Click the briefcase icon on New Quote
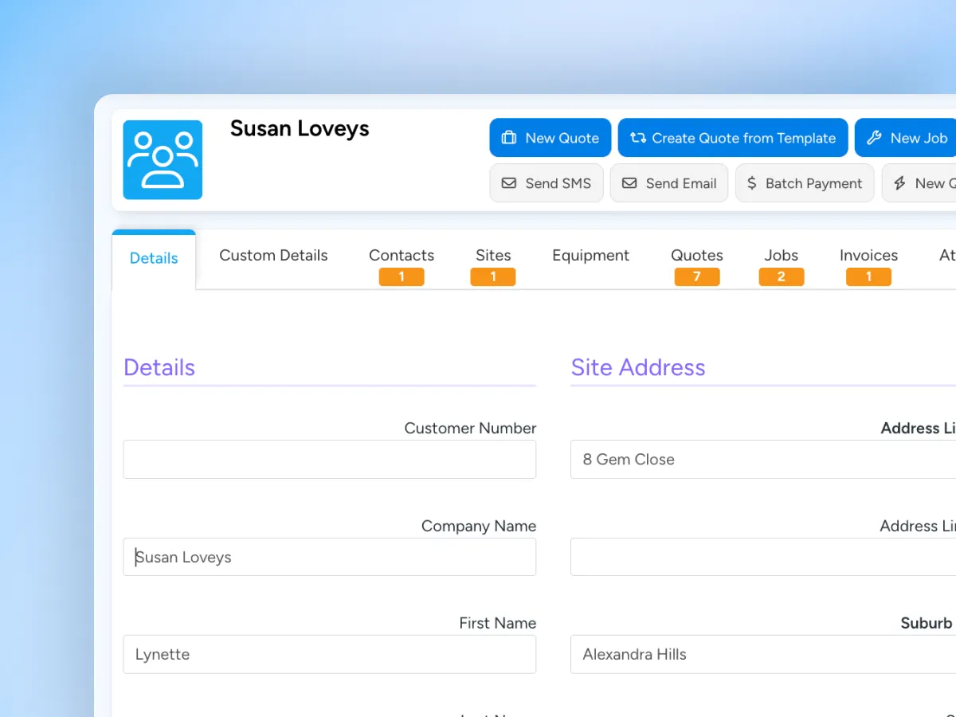956x717 pixels. 508,138
